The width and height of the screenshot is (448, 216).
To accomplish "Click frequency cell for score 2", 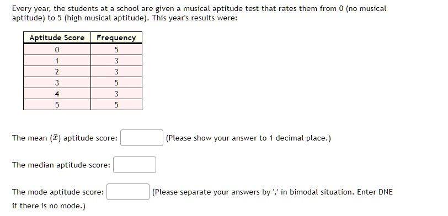I will point(116,72).
